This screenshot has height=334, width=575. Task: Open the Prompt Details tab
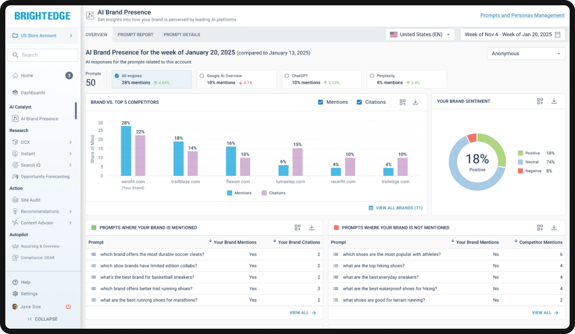point(182,34)
